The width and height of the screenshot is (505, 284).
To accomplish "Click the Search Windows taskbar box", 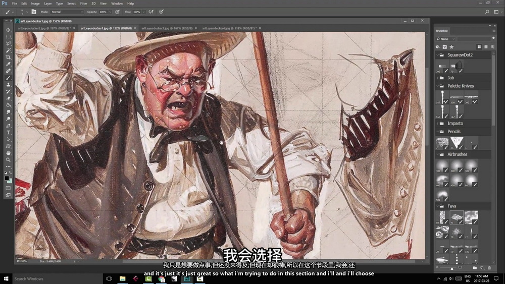I will 57,279.
